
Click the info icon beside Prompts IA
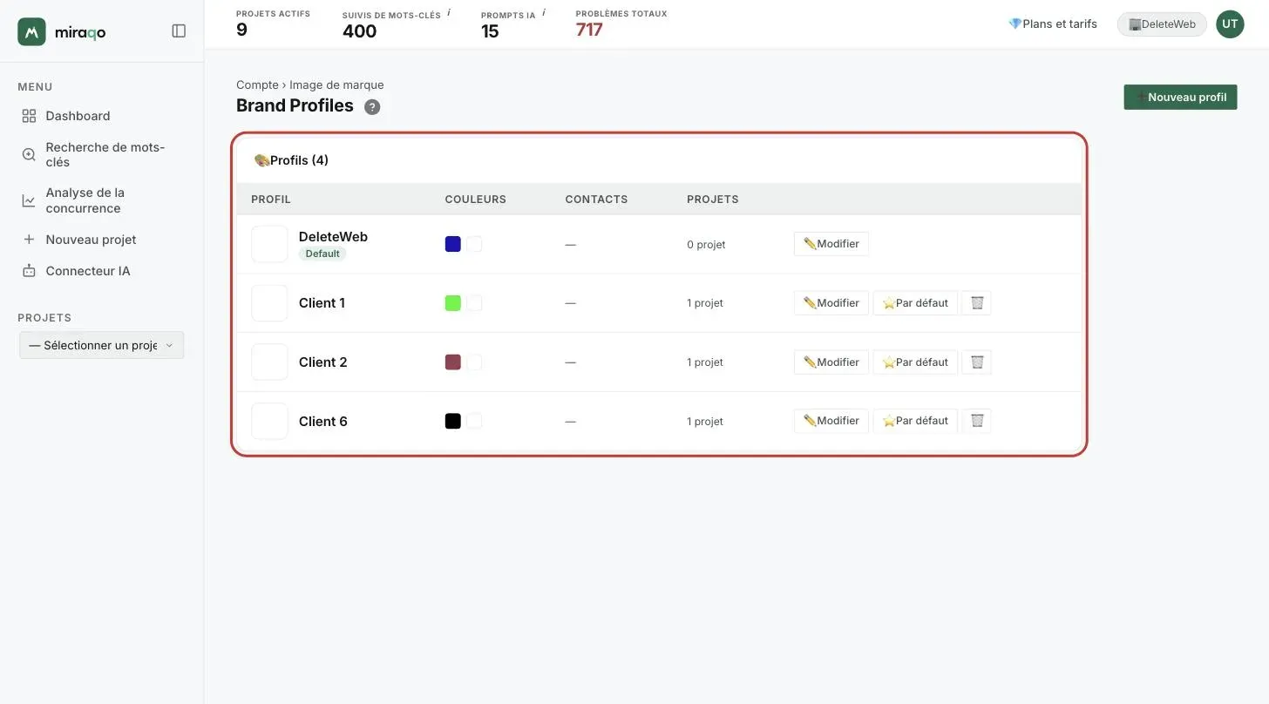pos(544,13)
